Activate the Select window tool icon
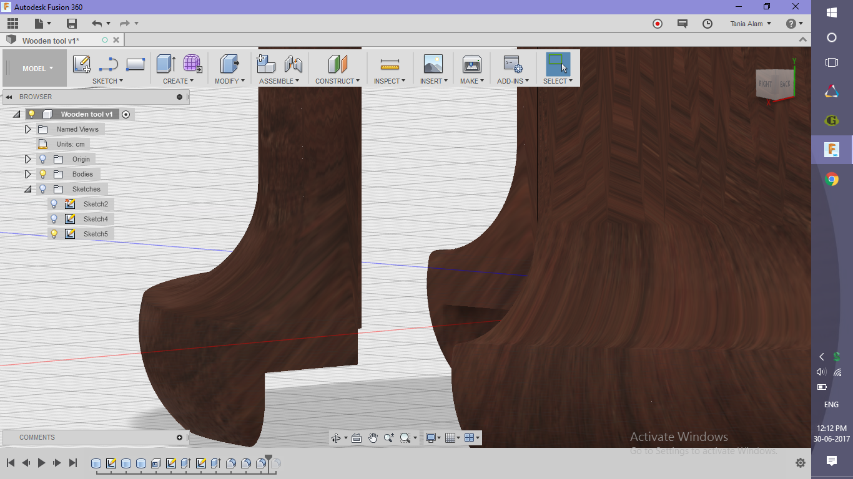This screenshot has width=853, height=479. click(x=558, y=64)
